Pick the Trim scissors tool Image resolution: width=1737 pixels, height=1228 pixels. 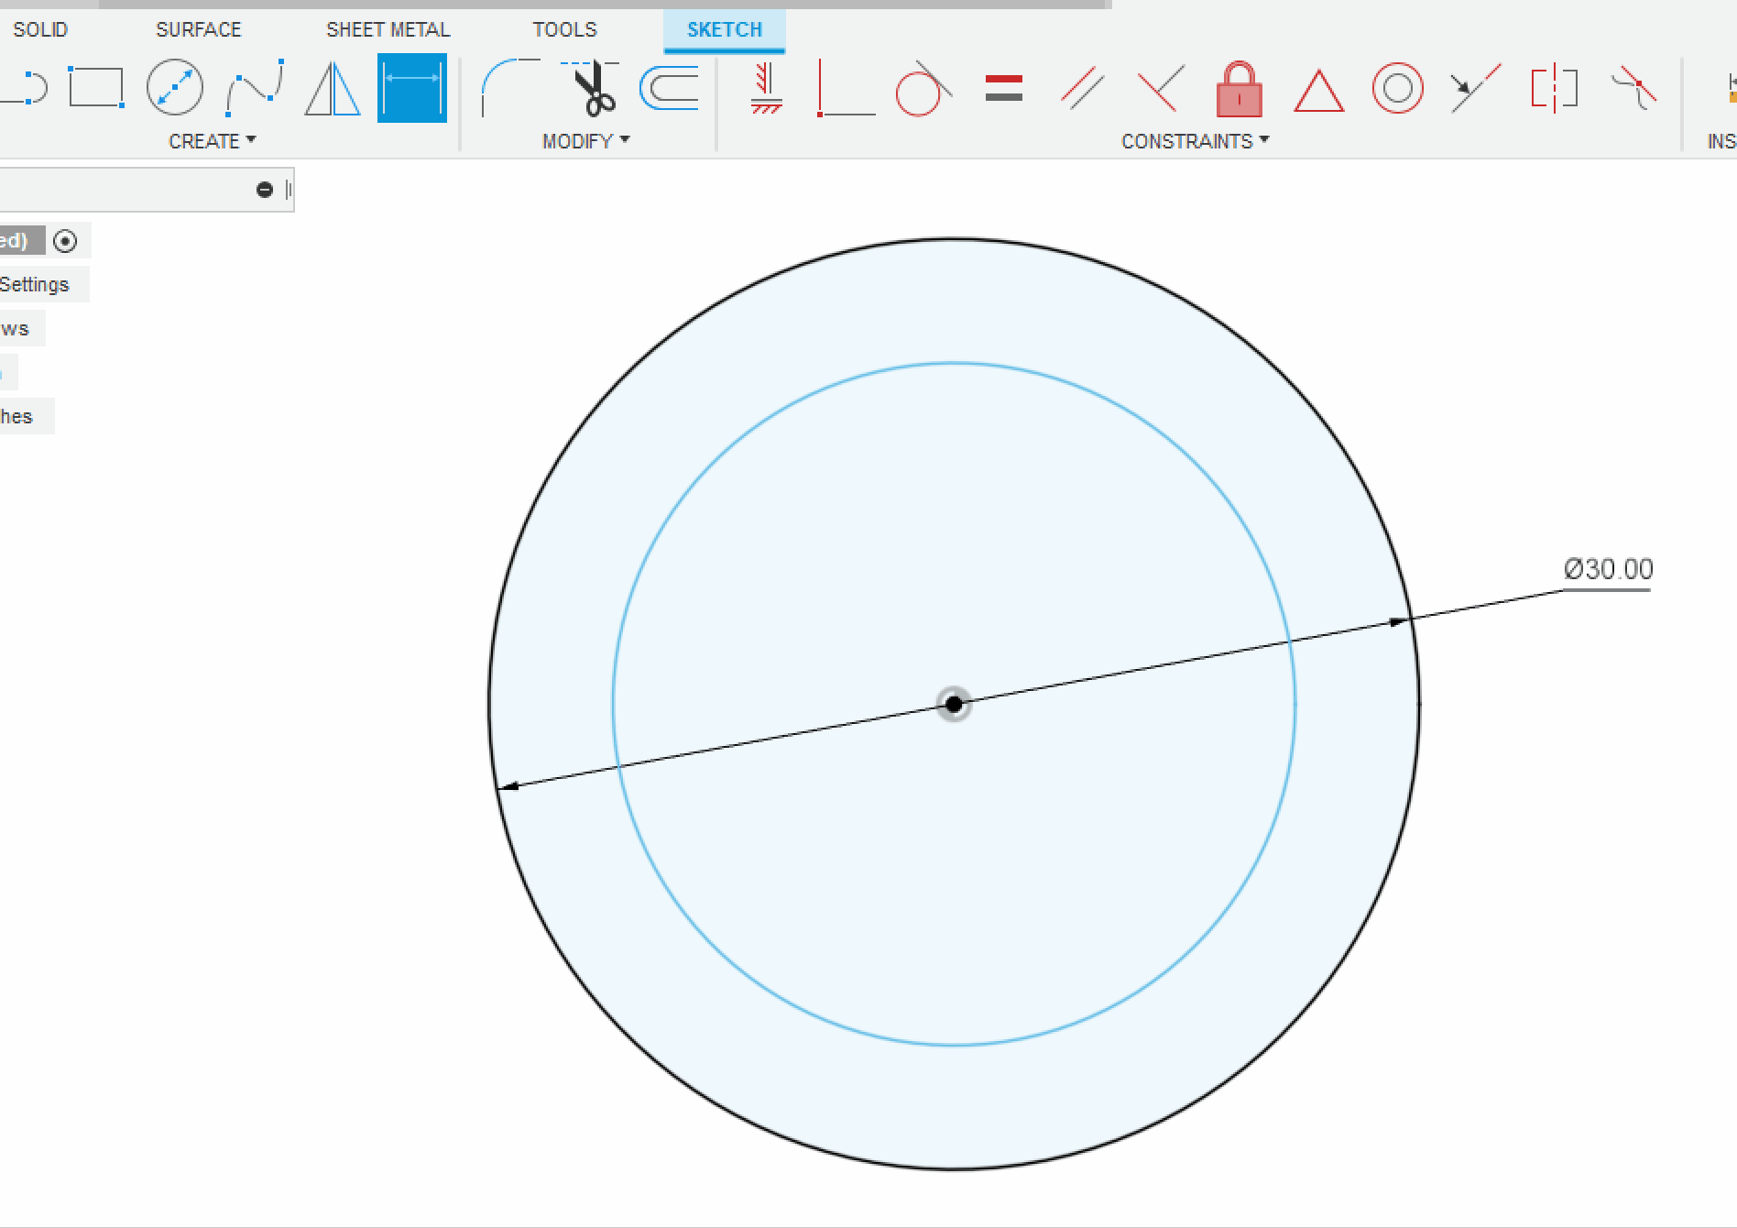pos(592,88)
